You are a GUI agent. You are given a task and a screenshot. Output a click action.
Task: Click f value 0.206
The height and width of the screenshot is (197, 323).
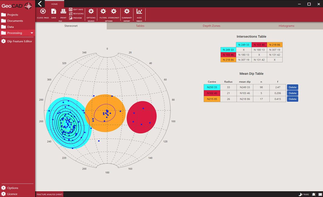pyautogui.click(x=278, y=93)
